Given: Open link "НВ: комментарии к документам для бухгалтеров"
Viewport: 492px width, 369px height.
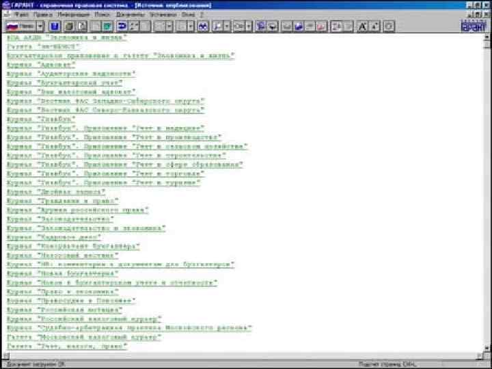Looking at the screenshot, I should [121, 264].
